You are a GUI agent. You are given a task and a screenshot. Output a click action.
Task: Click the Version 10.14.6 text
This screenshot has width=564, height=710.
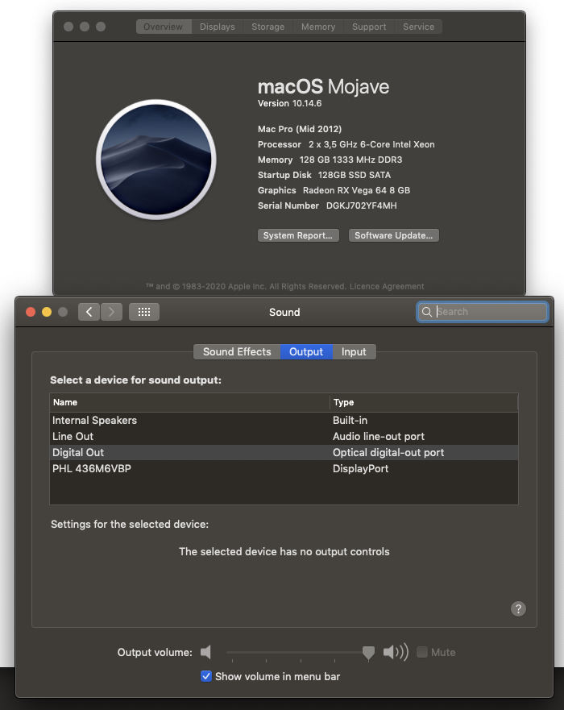pos(290,103)
